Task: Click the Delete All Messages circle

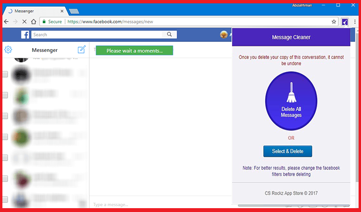Action: [x=291, y=101]
